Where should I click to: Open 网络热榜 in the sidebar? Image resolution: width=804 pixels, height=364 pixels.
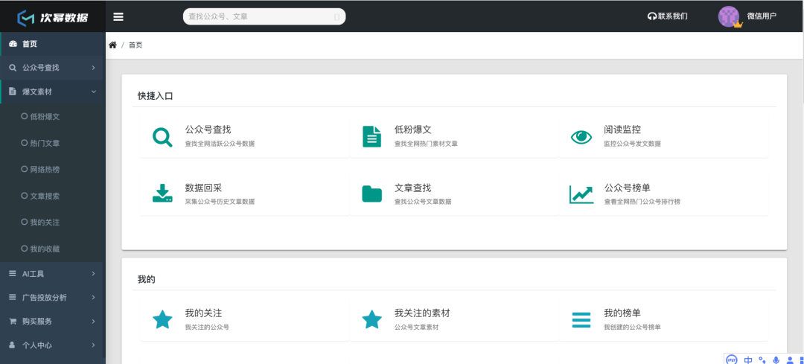click(45, 169)
